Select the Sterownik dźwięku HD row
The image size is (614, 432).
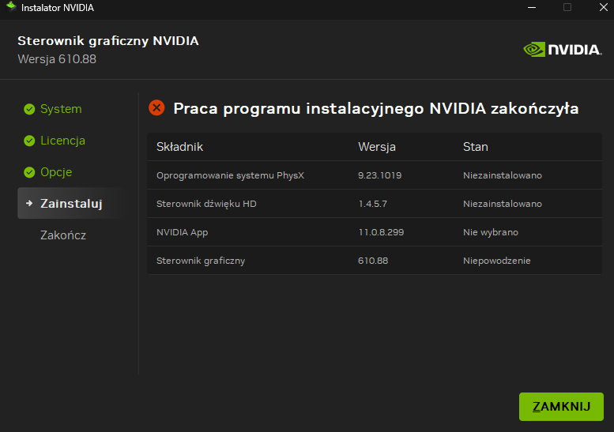[375, 204]
